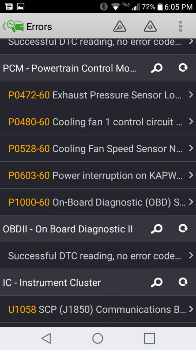This screenshot has height=350, width=196.
Task: View P0603-60 Power interruption on KAPWR details
Action: coord(98,175)
